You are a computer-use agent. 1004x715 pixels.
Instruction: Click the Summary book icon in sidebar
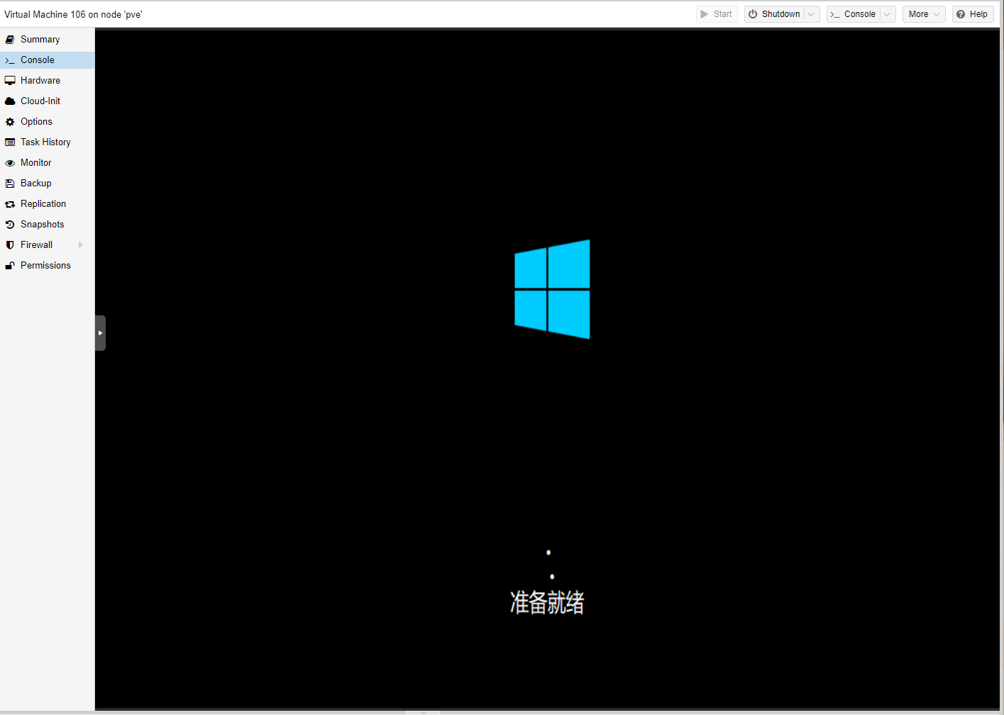pos(10,40)
